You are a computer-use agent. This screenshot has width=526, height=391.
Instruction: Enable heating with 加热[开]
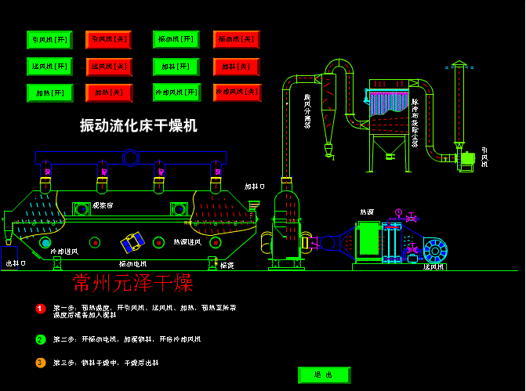50,93
